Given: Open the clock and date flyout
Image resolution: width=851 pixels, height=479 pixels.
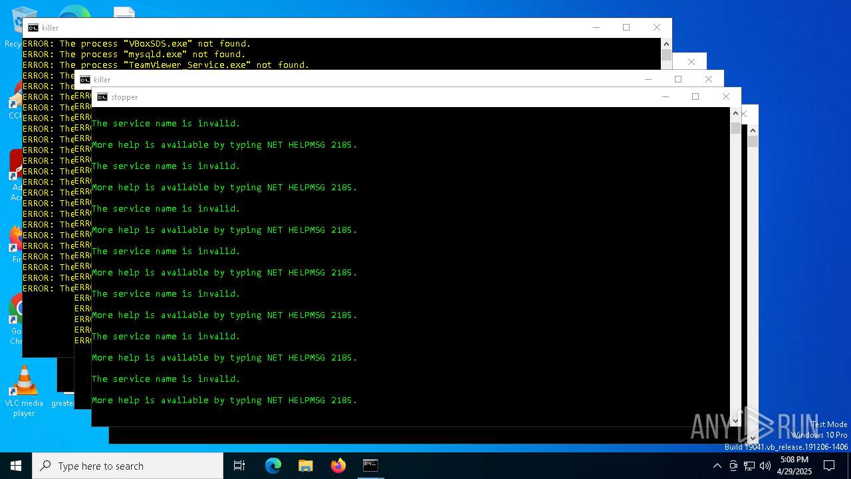Looking at the screenshot, I should (794, 466).
